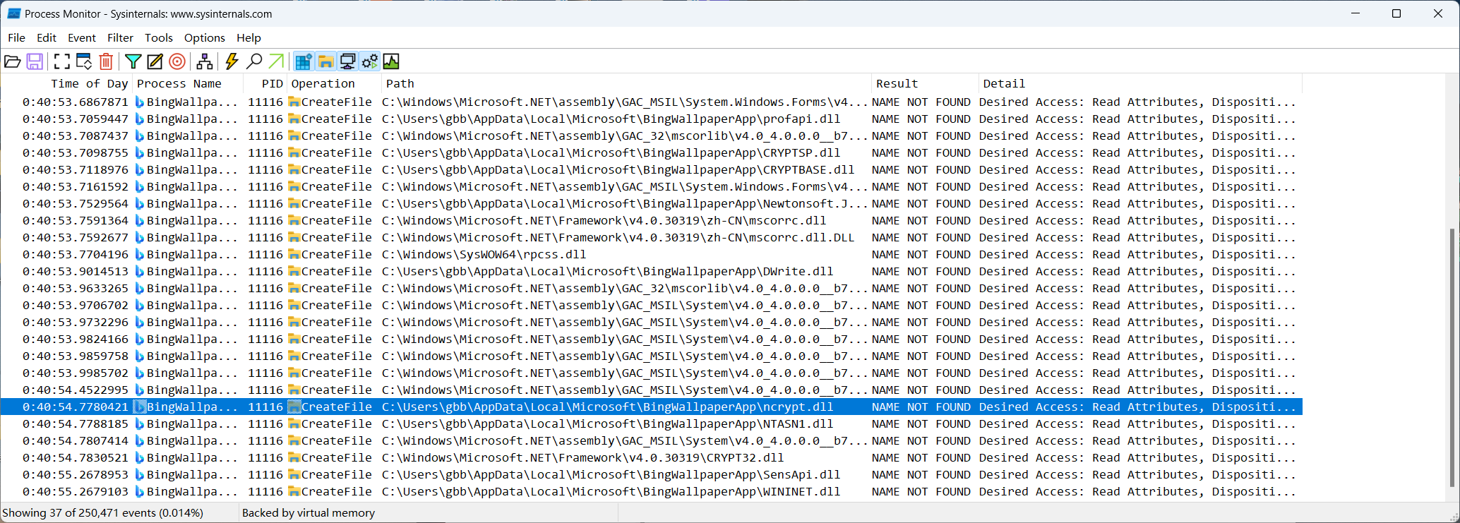Click the Detail column header
Screen dimensions: 1460x523
coord(1140,83)
